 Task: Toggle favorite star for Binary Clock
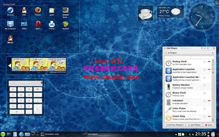click(205, 93)
